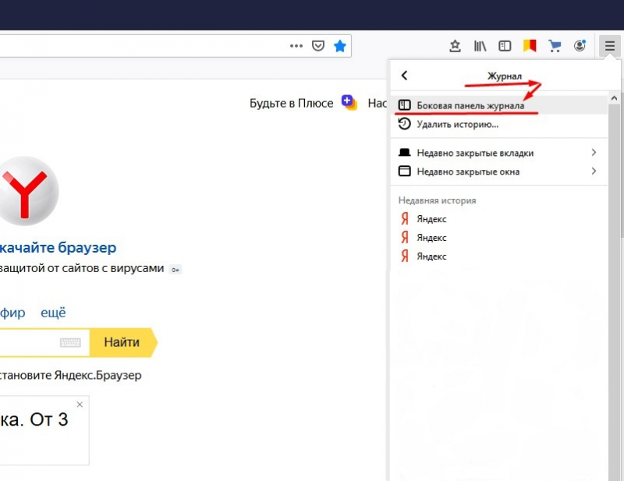The width and height of the screenshot is (624, 481).
Task: Go back from the Журнал panel
Action: click(x=404, y=75)
